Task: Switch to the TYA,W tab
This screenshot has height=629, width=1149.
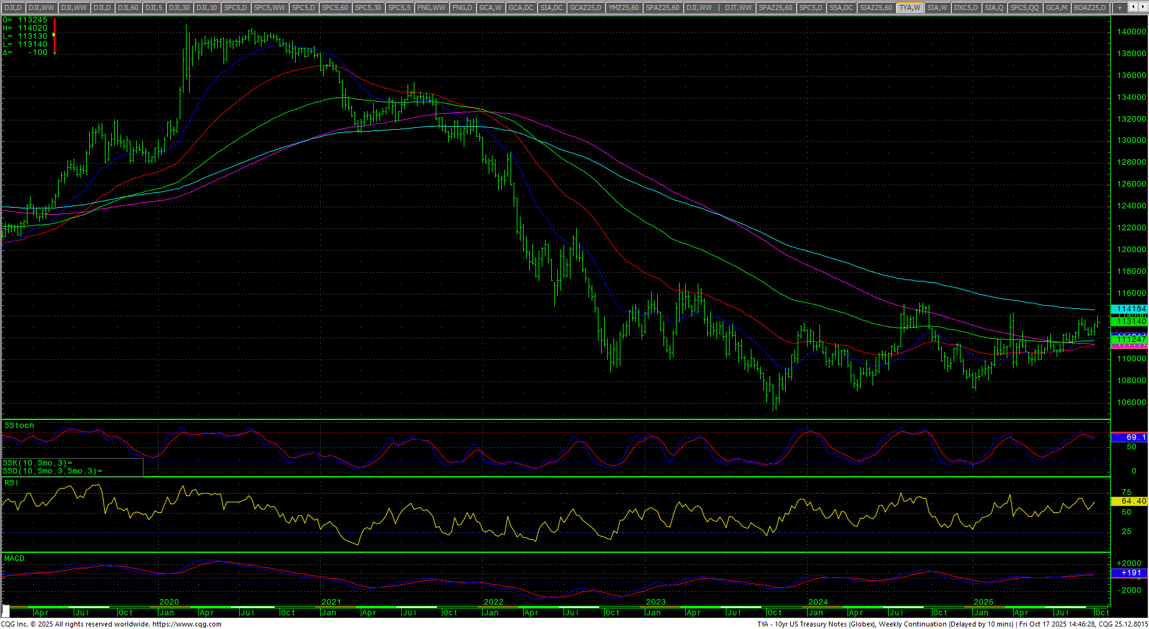Action: point(909,7)
